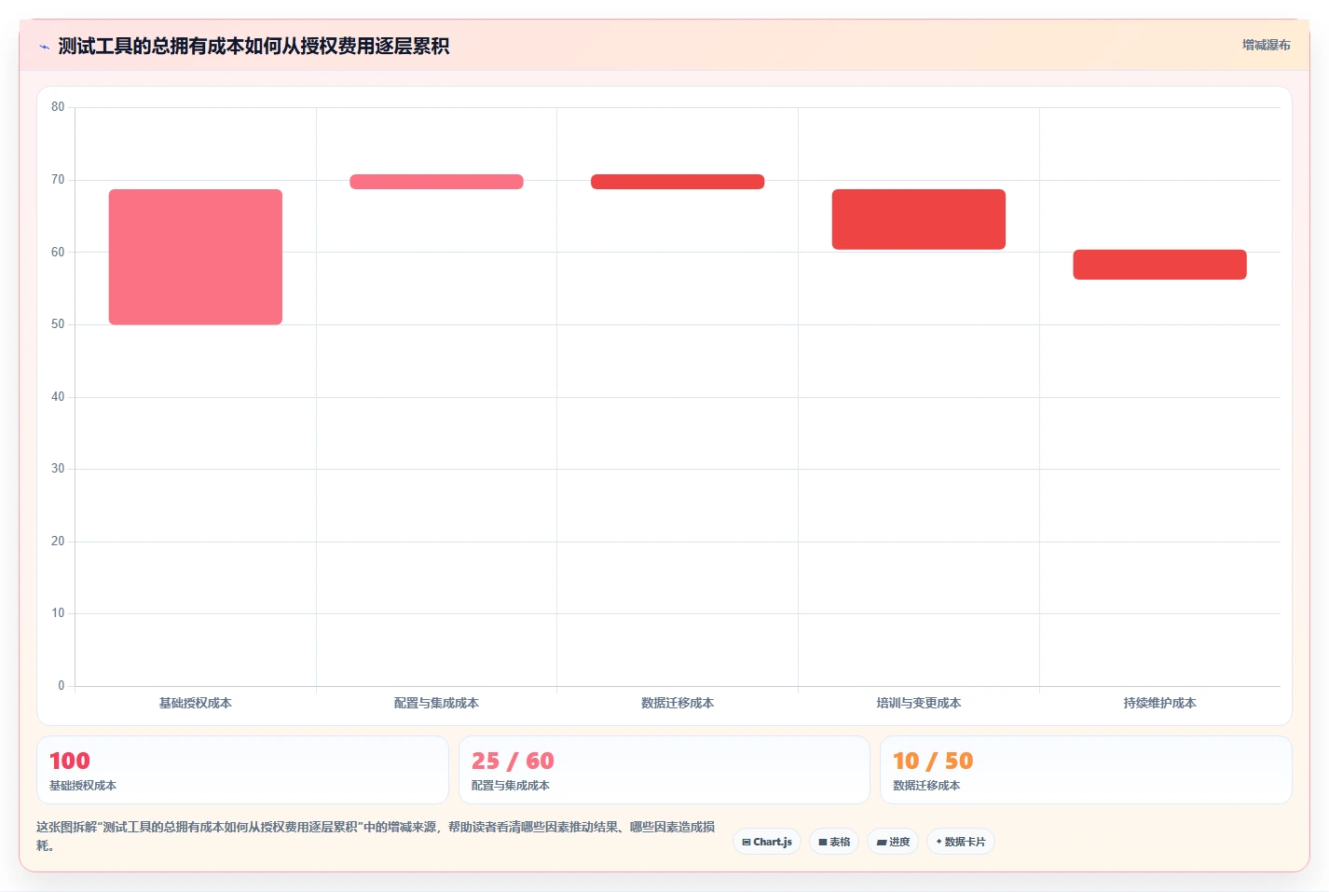1329x892 pixels.
Task: Select the Chart.js tag pill
Action: (767, 842)
